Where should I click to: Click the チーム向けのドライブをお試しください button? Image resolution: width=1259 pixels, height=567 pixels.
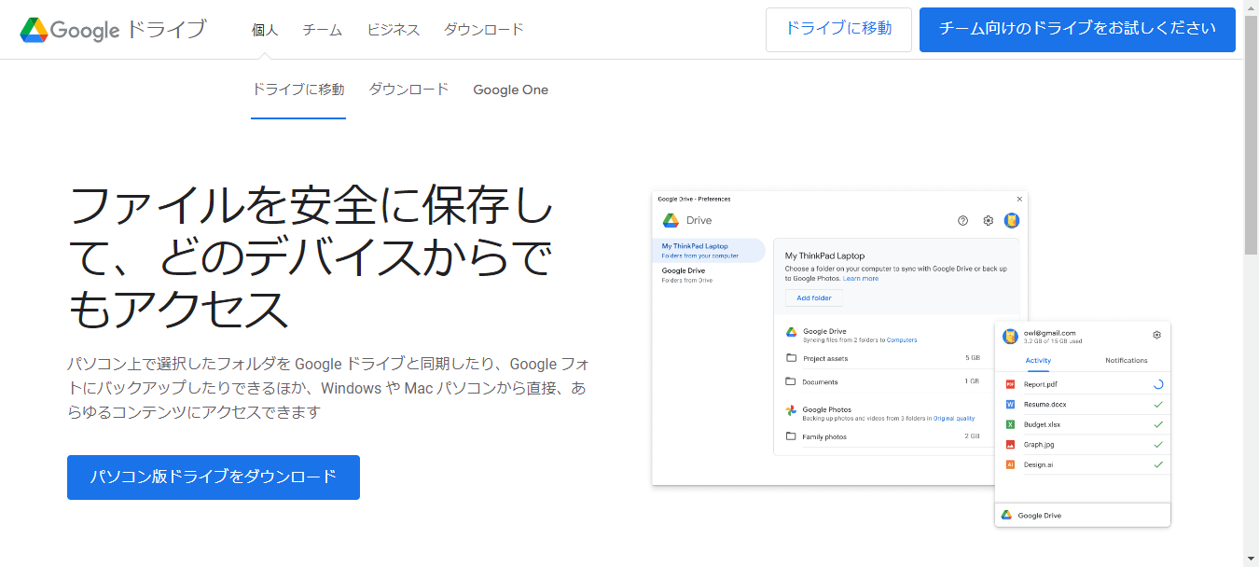(1077, 29)
